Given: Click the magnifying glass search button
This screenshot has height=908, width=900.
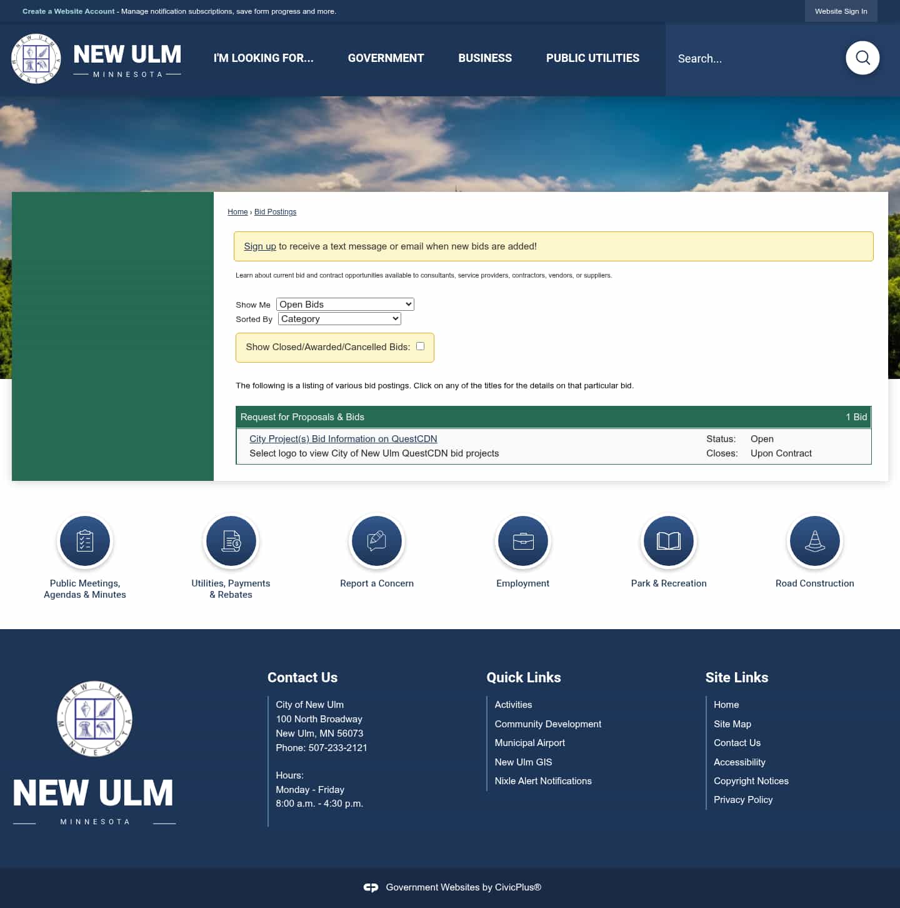Looking at the screenshot, I should (862, 58).
